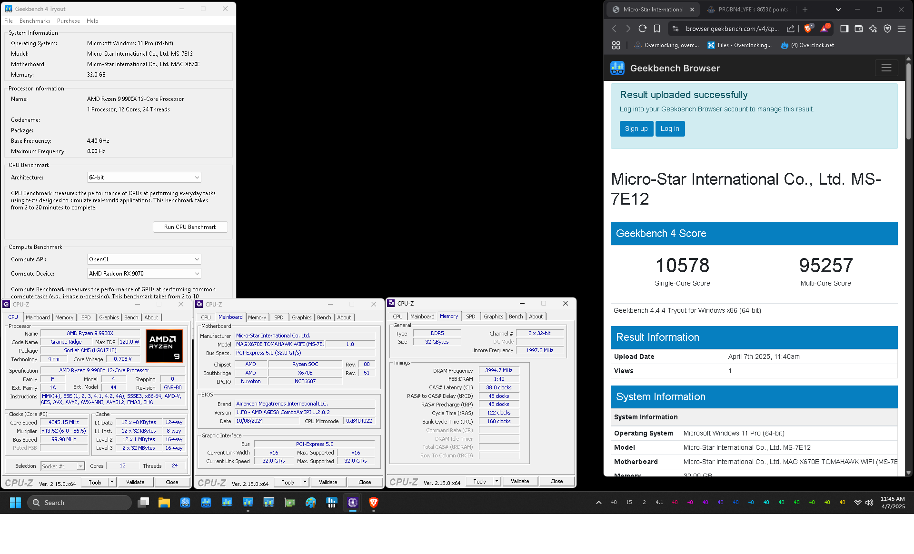Screen dimensions: 914x554
Task: Click the browser forward arrow
Action: click(x=628, y=29)
